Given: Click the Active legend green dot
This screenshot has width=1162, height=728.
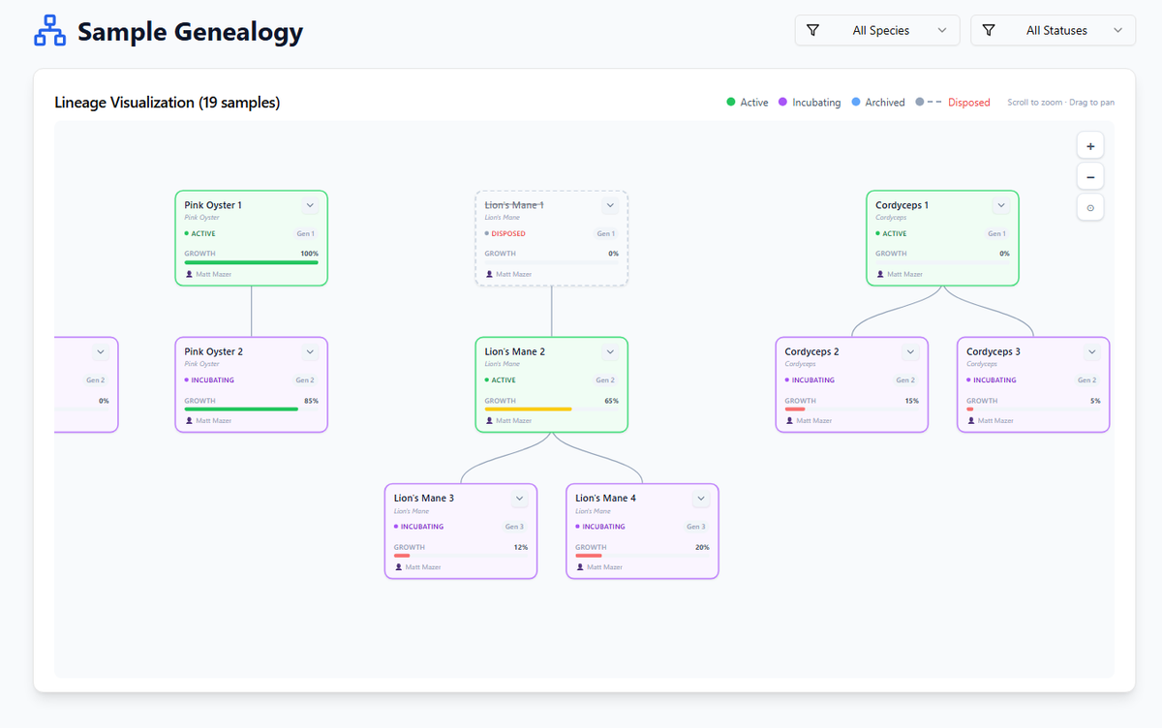Looking at the screenshot, I should (x=731, y=103).
